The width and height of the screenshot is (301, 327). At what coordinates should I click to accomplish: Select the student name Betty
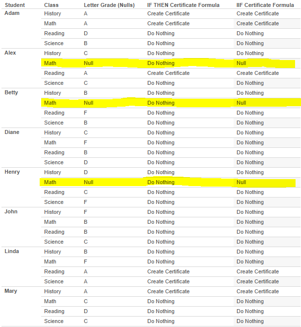[x=11, y=92]
